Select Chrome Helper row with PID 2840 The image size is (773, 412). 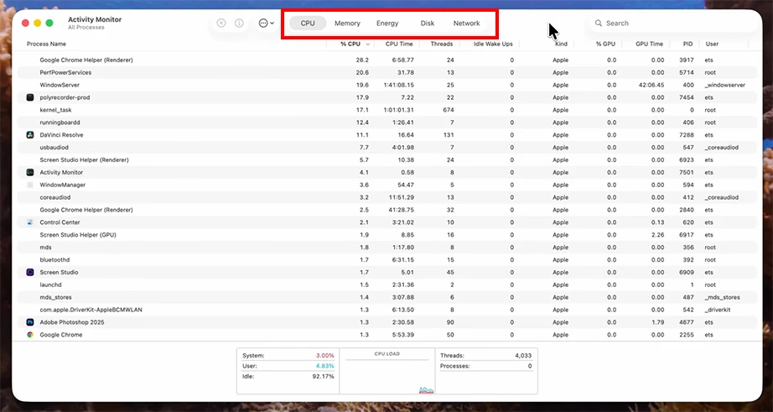point(387,210)
